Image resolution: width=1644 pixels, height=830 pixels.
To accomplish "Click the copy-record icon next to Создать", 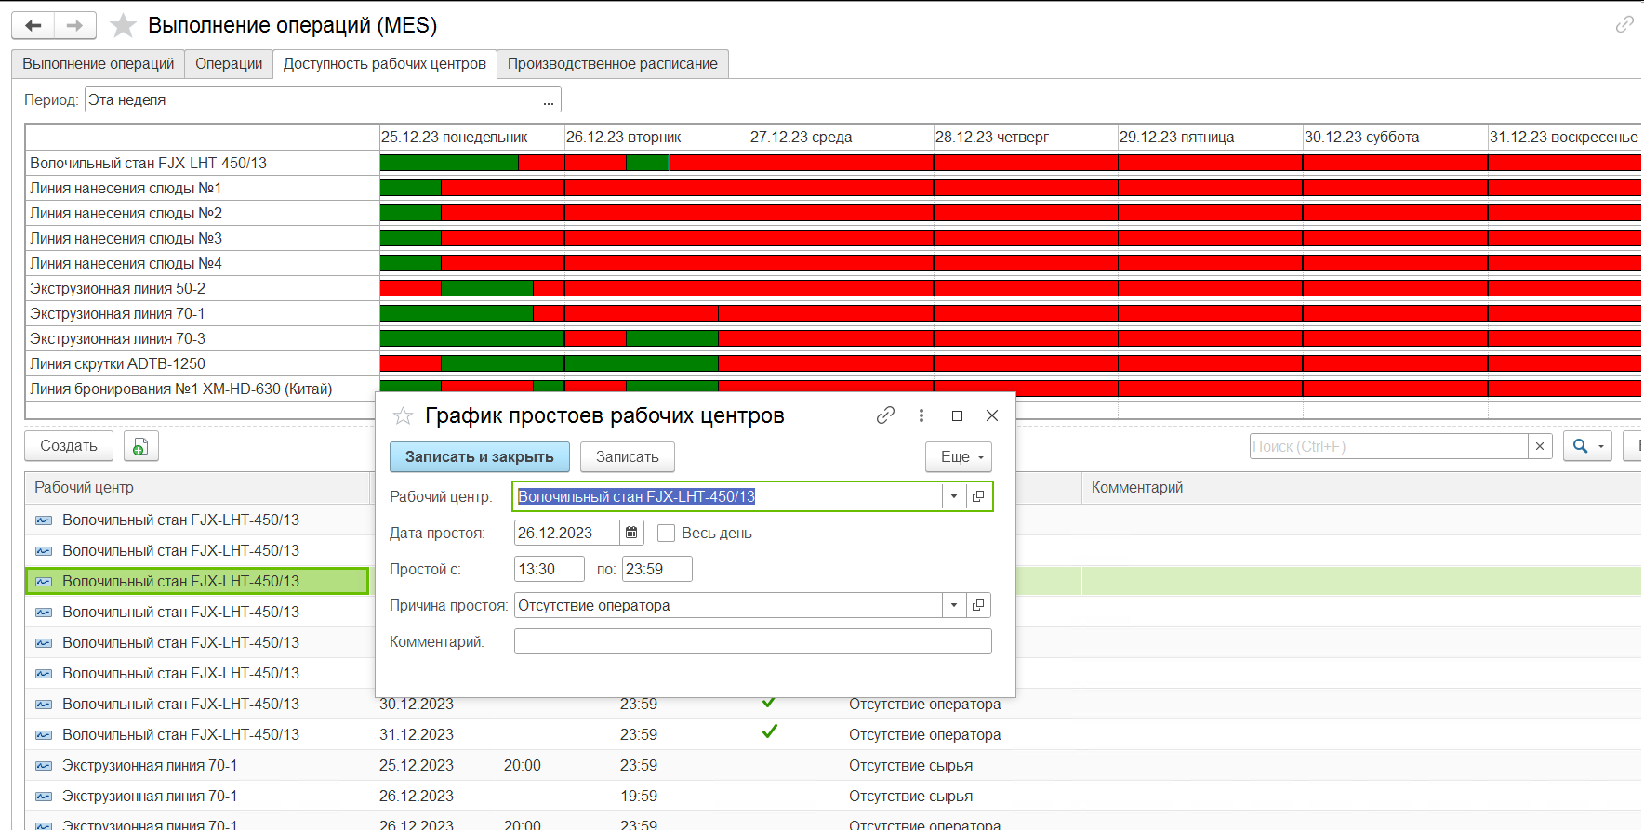I will (x=140, y=446).
